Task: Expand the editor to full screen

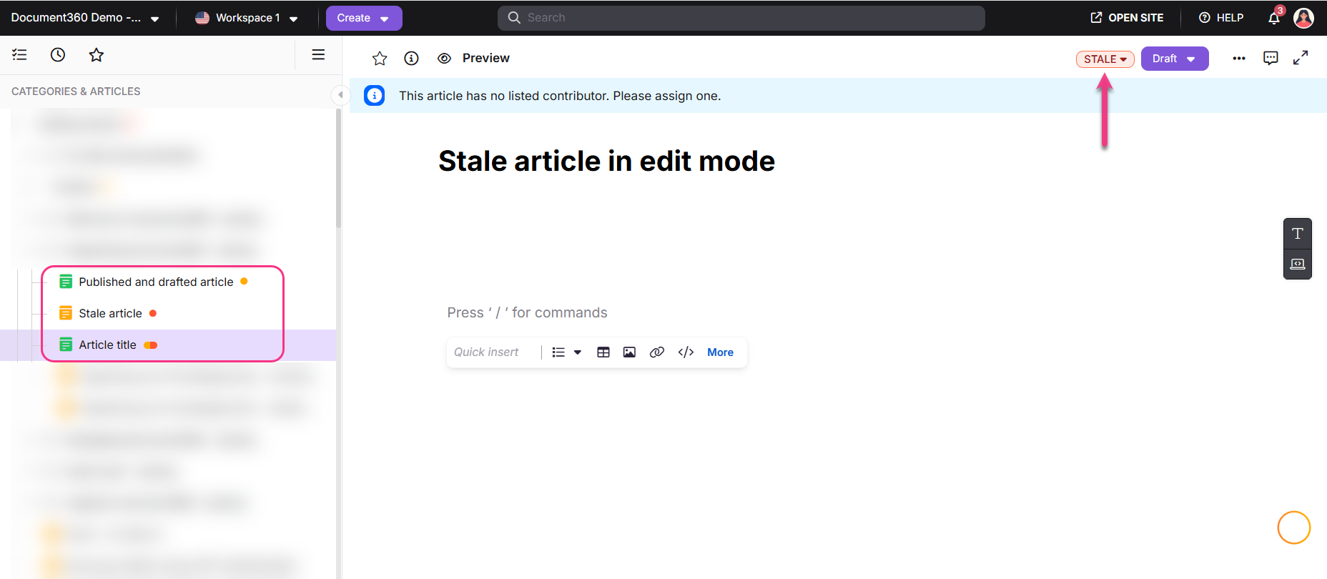Action: click(1301, 59)
